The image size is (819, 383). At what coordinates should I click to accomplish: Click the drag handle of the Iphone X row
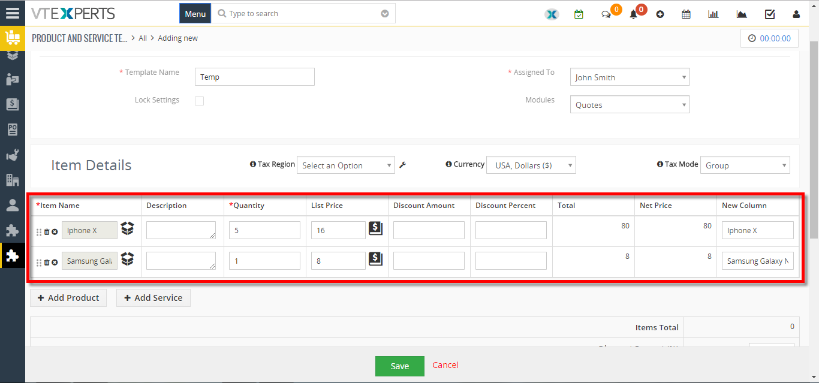(x=39, y=233)
